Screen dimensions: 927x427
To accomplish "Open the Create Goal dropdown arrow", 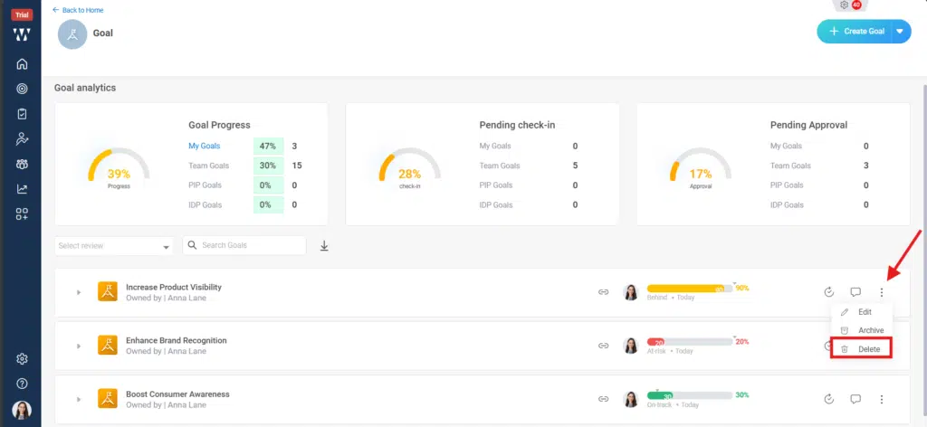I will 900,32.
